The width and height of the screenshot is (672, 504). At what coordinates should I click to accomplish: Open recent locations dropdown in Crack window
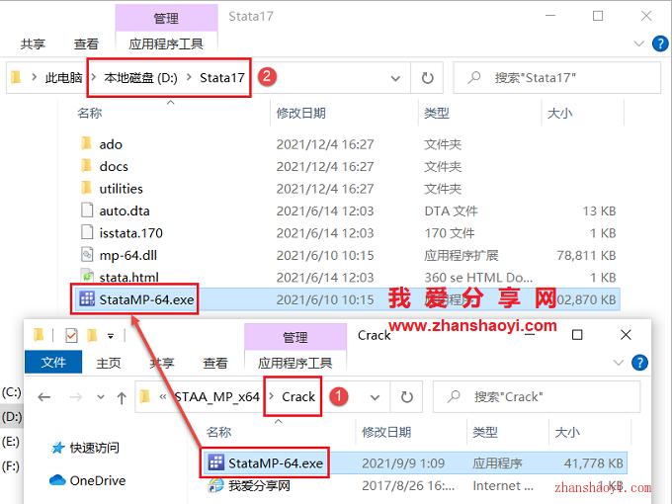point(100,397)
